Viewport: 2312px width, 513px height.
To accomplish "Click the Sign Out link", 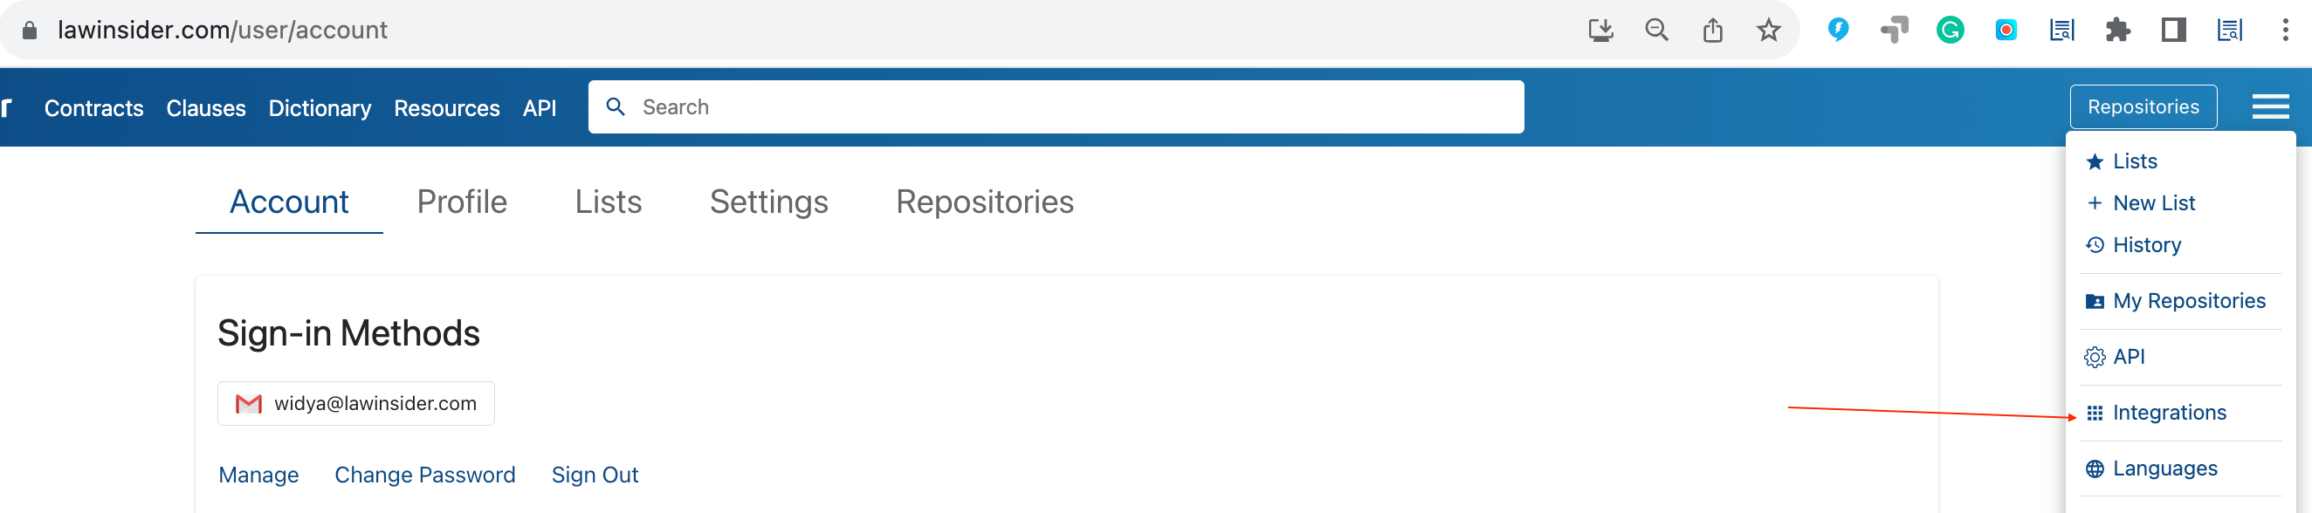I will (x=595, y=475).
